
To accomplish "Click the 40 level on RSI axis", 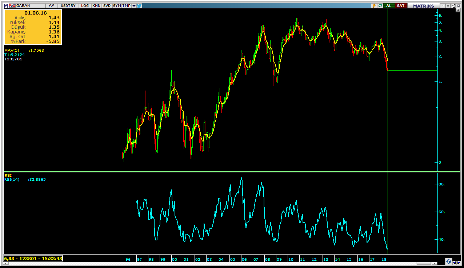I will coord(441,239).
